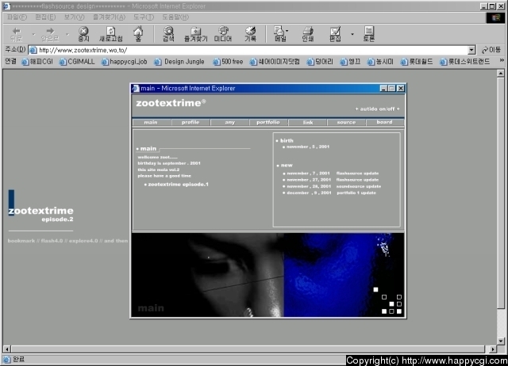Open the zootextrime episode.1 link
This screenshot has height=366, width=508.
(x=176, y=185)
